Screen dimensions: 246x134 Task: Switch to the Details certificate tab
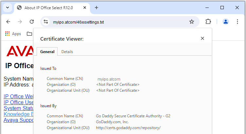(67, 52)
